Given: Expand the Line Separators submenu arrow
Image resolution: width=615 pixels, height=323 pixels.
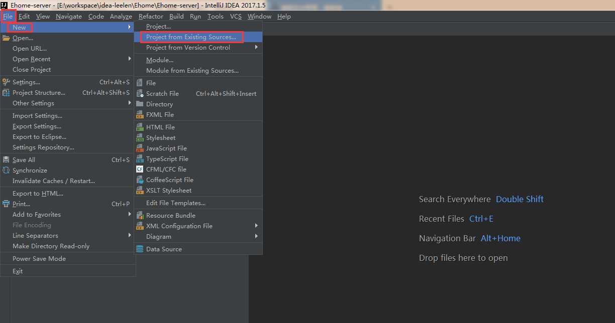Looking at the screenshot, I should tap(130, 236).
